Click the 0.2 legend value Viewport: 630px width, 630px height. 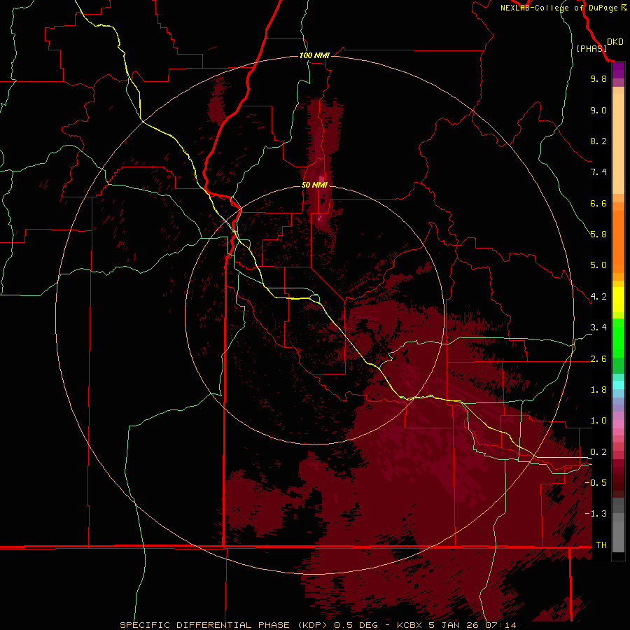click(x=598, y=452)
